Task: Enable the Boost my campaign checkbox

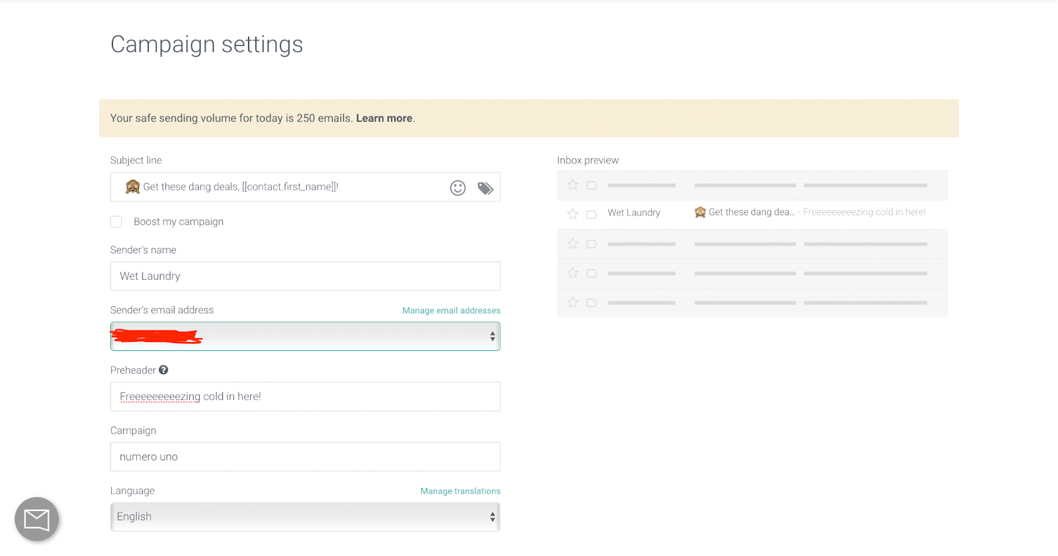Action: [116, 221]
